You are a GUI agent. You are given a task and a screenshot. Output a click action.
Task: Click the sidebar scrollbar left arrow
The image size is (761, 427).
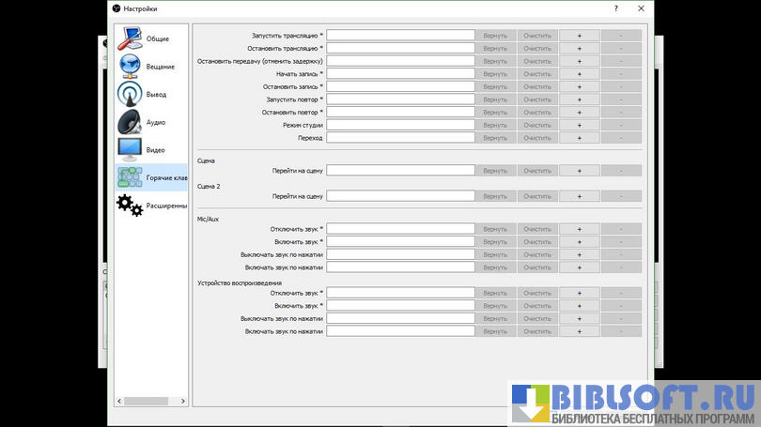click(119, 402)
